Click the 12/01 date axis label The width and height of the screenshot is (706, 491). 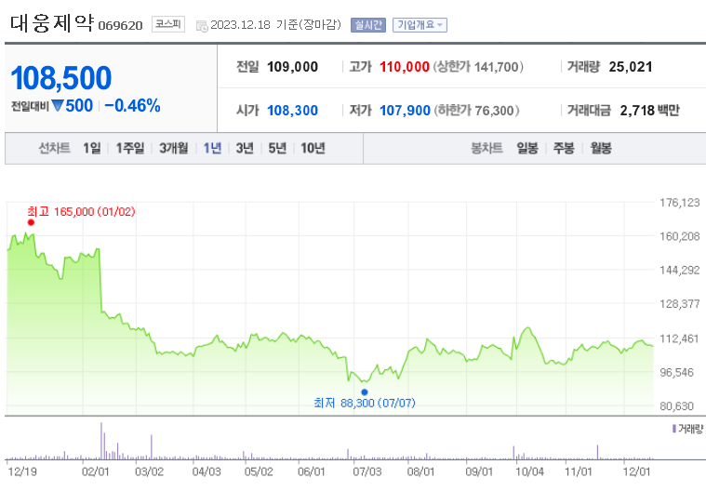coord(636,471)
